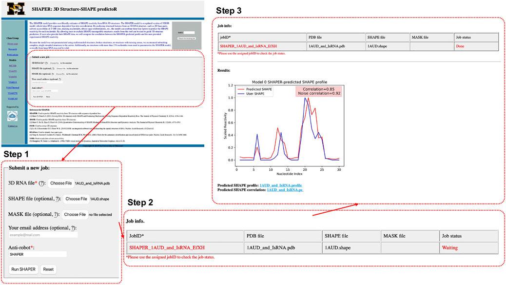
Task: Open the Publications sidebar link
Action: [13, 55]
